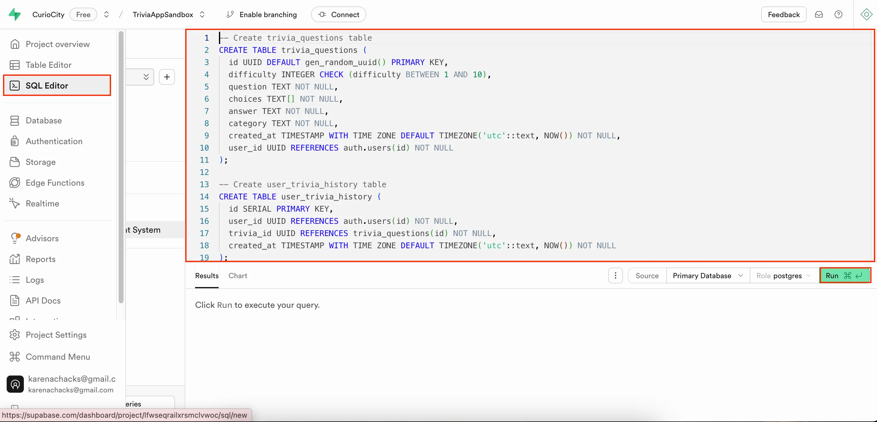Select the Table Editor icon

(49, 65)
